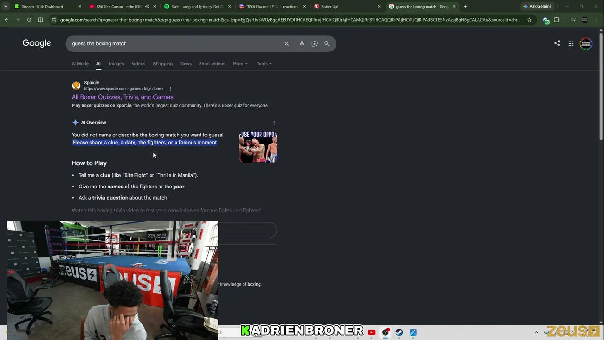Show hidden system tray icons
The image size is (604, 340).
(537, 332)
